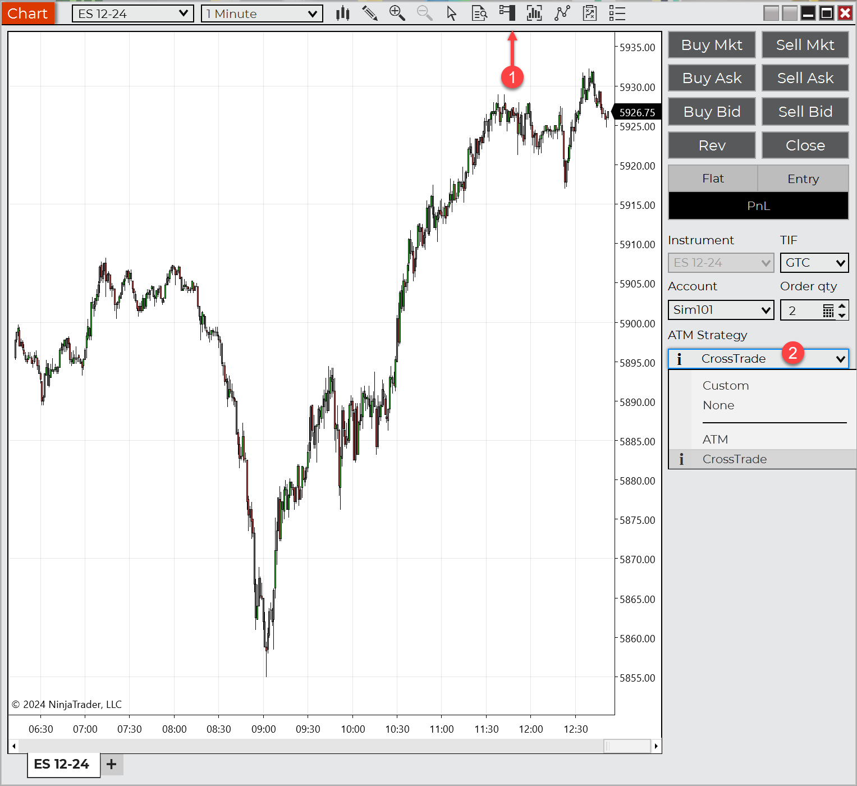This screenshot has width=857, height=786.
Task: Expand the GTC time-in-force dropdown
Action: (x=814, y=263)
